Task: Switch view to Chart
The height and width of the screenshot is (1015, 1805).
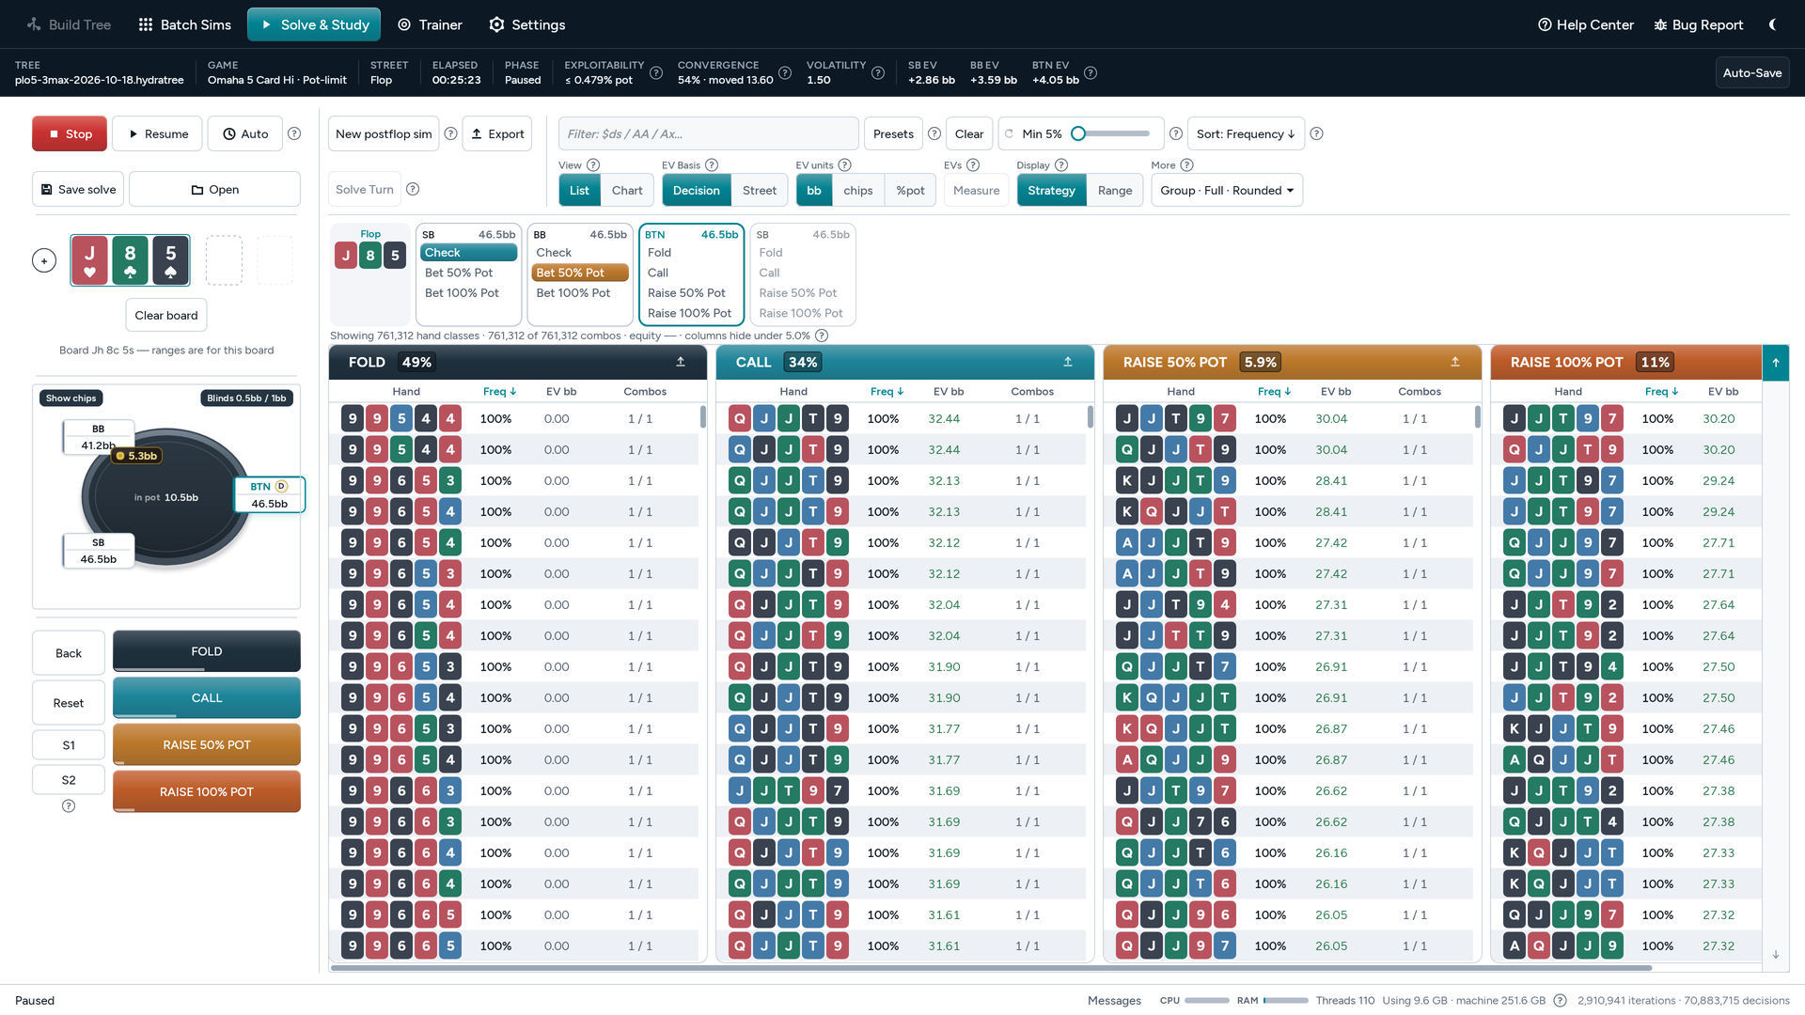Action: [627, 190]
